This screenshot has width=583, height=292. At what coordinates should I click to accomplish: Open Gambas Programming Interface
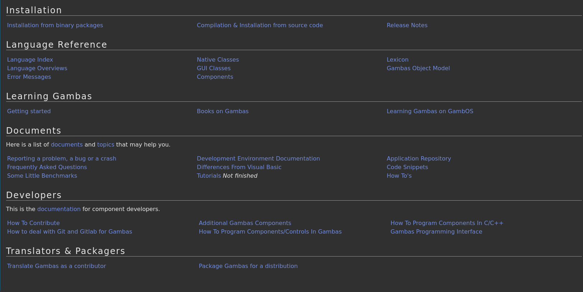[x=436, y=232]
